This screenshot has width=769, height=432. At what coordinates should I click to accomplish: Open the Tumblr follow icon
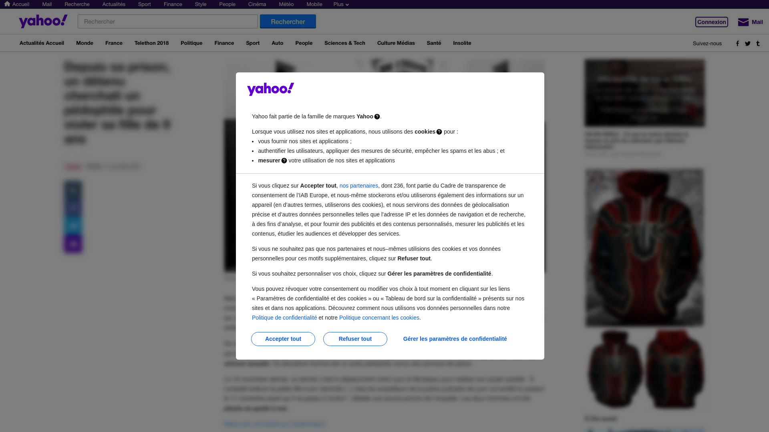(758, 44)
